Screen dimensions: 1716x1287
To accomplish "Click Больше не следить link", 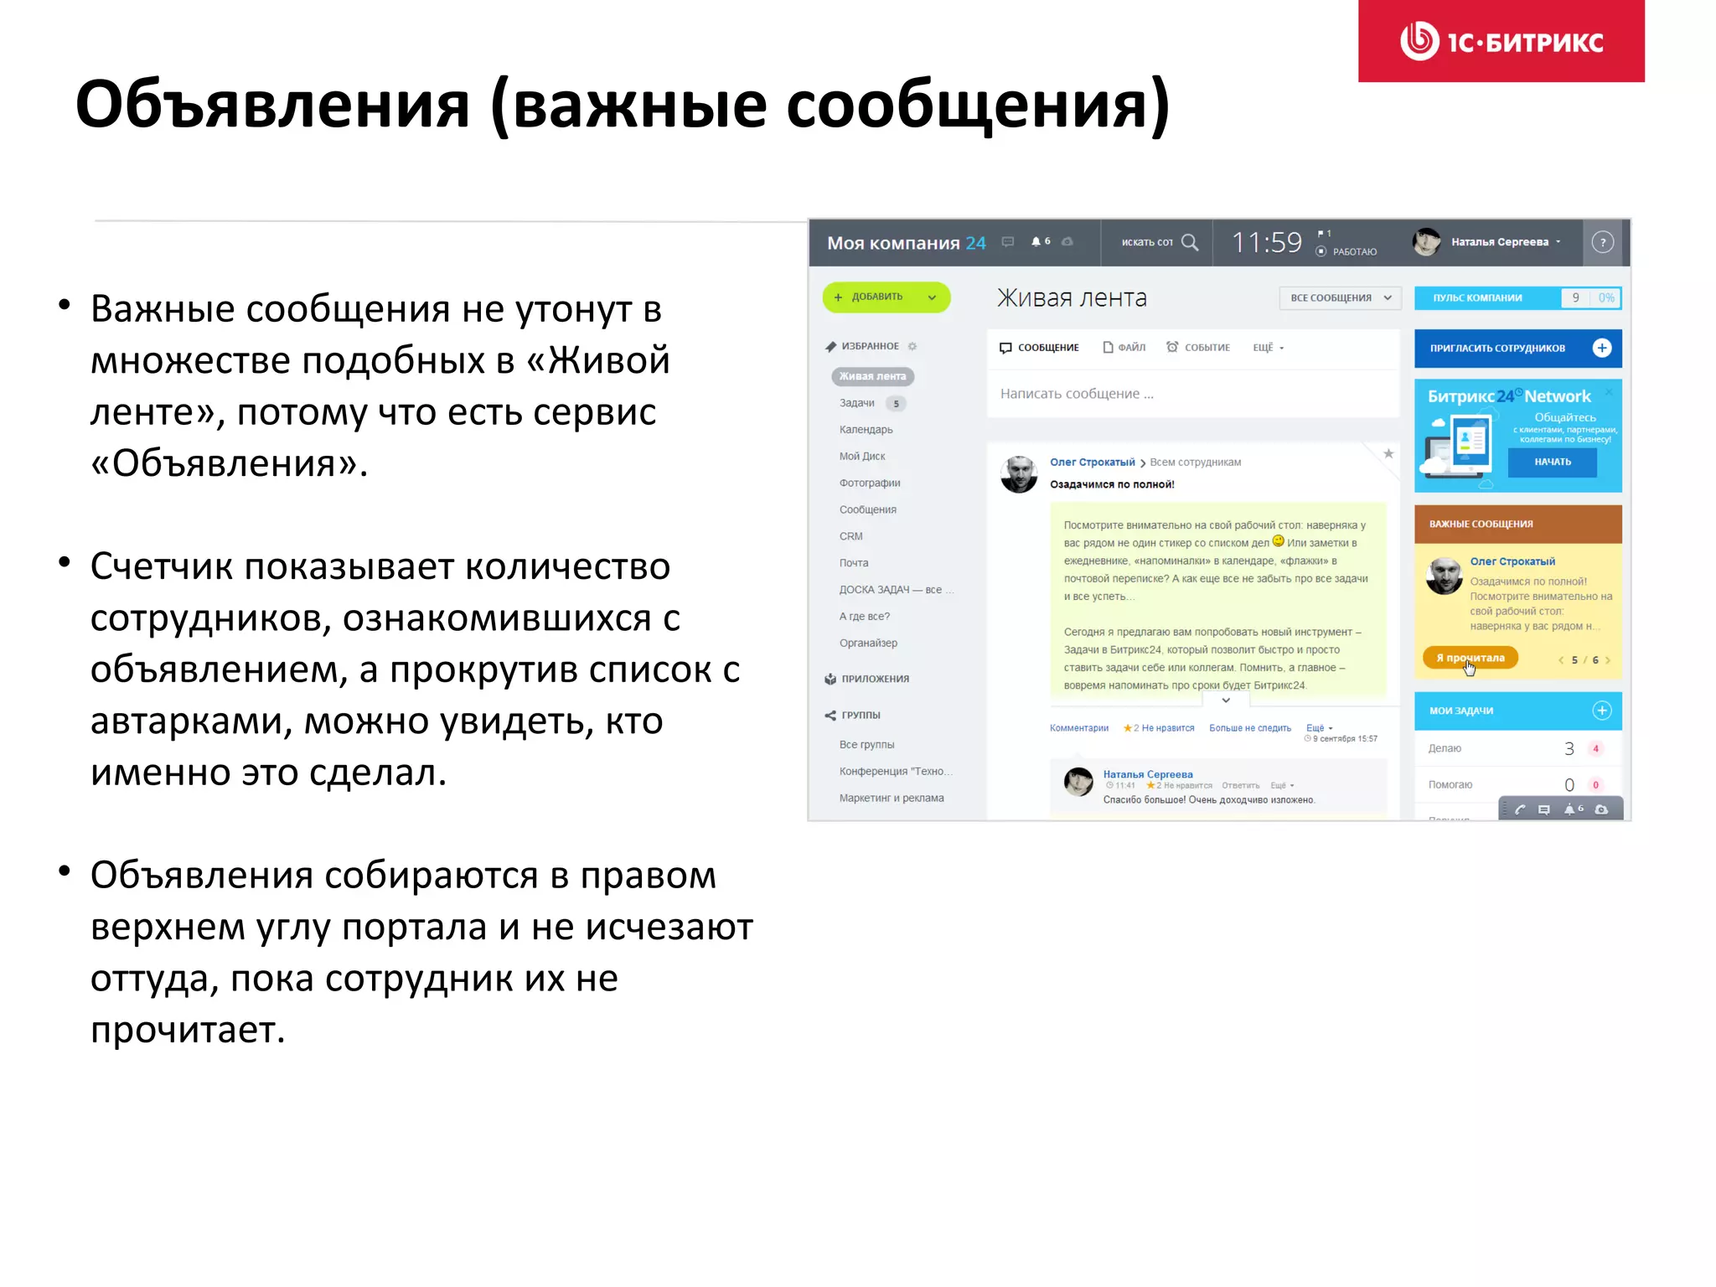I will point(1249,728).
